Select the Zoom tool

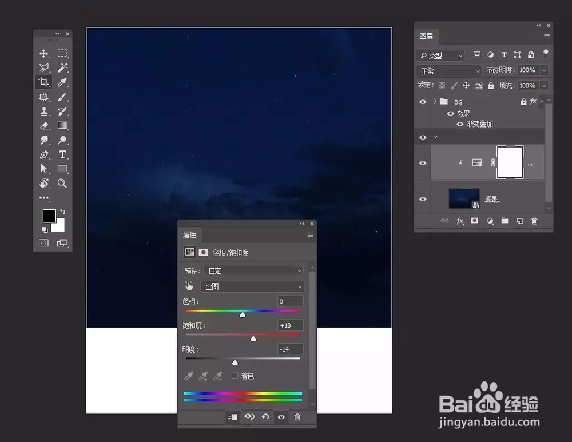(63, 184)
